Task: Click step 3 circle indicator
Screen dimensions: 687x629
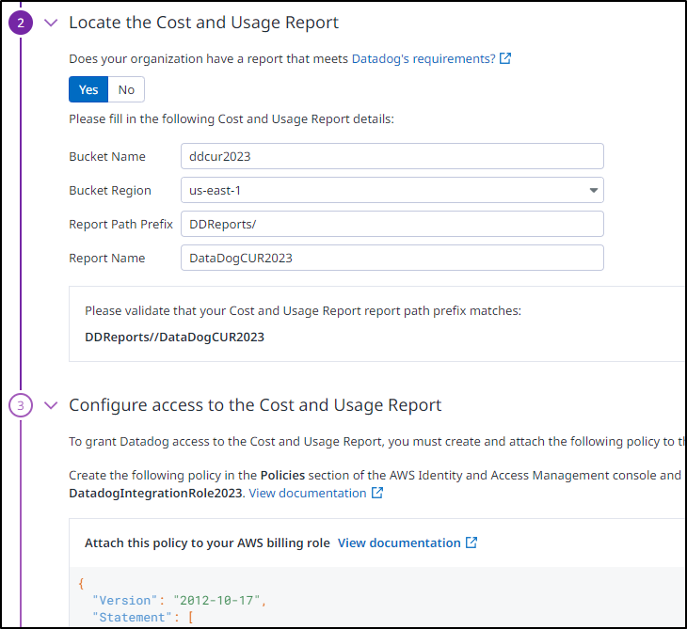Action: 21,405
